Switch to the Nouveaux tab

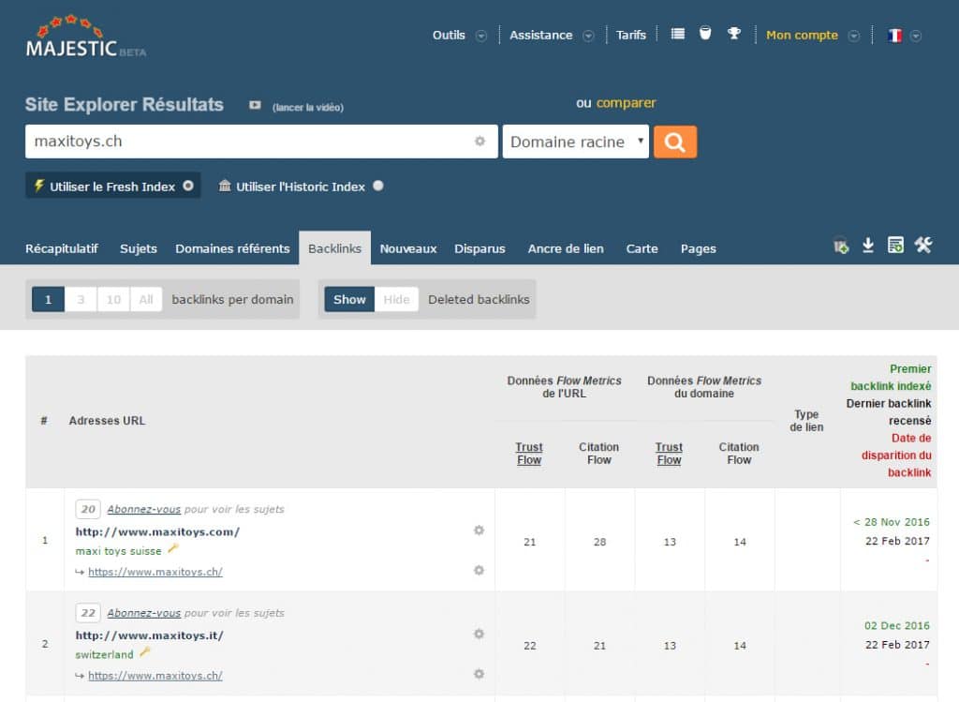pyautogui.click(x=408, y=248)
